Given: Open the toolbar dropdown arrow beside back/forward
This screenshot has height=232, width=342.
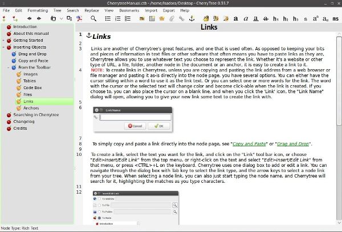Looking at the screenshot, I should (x=62, y=19).
